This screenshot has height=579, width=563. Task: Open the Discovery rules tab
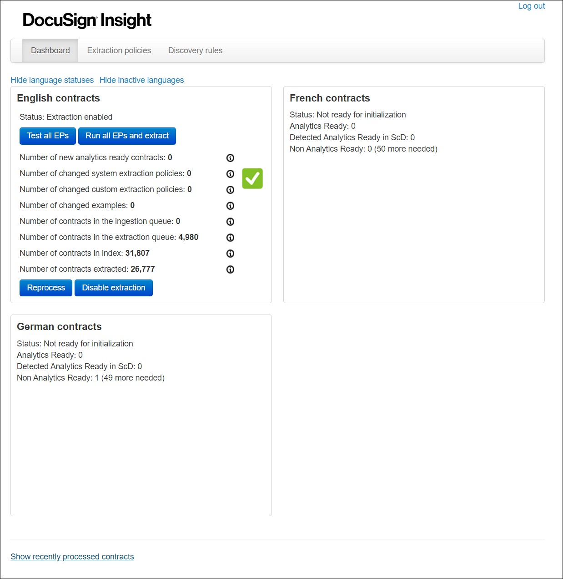[195, 51]
